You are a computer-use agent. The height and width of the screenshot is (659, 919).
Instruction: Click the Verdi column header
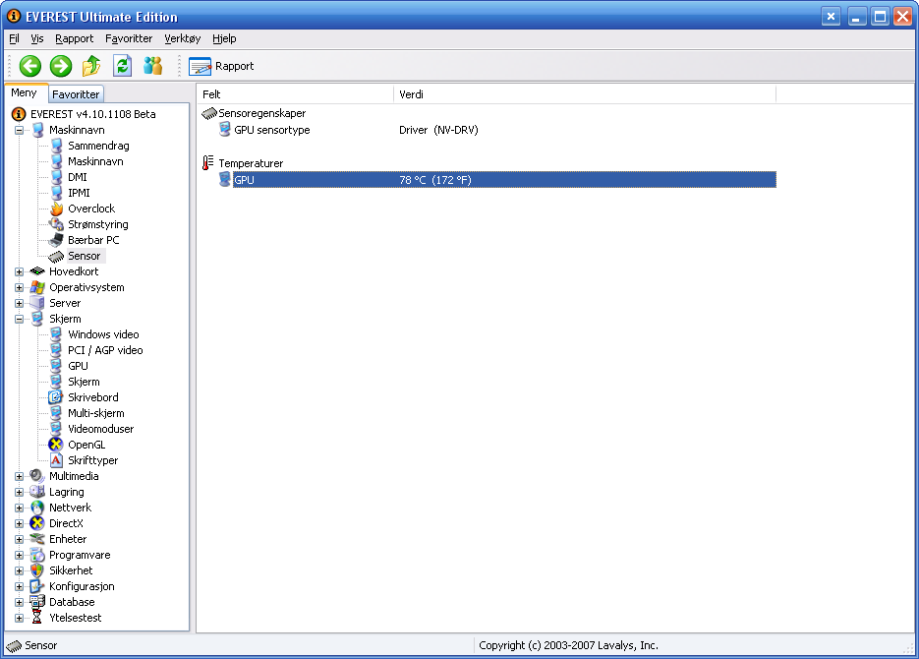coord(585,94)
